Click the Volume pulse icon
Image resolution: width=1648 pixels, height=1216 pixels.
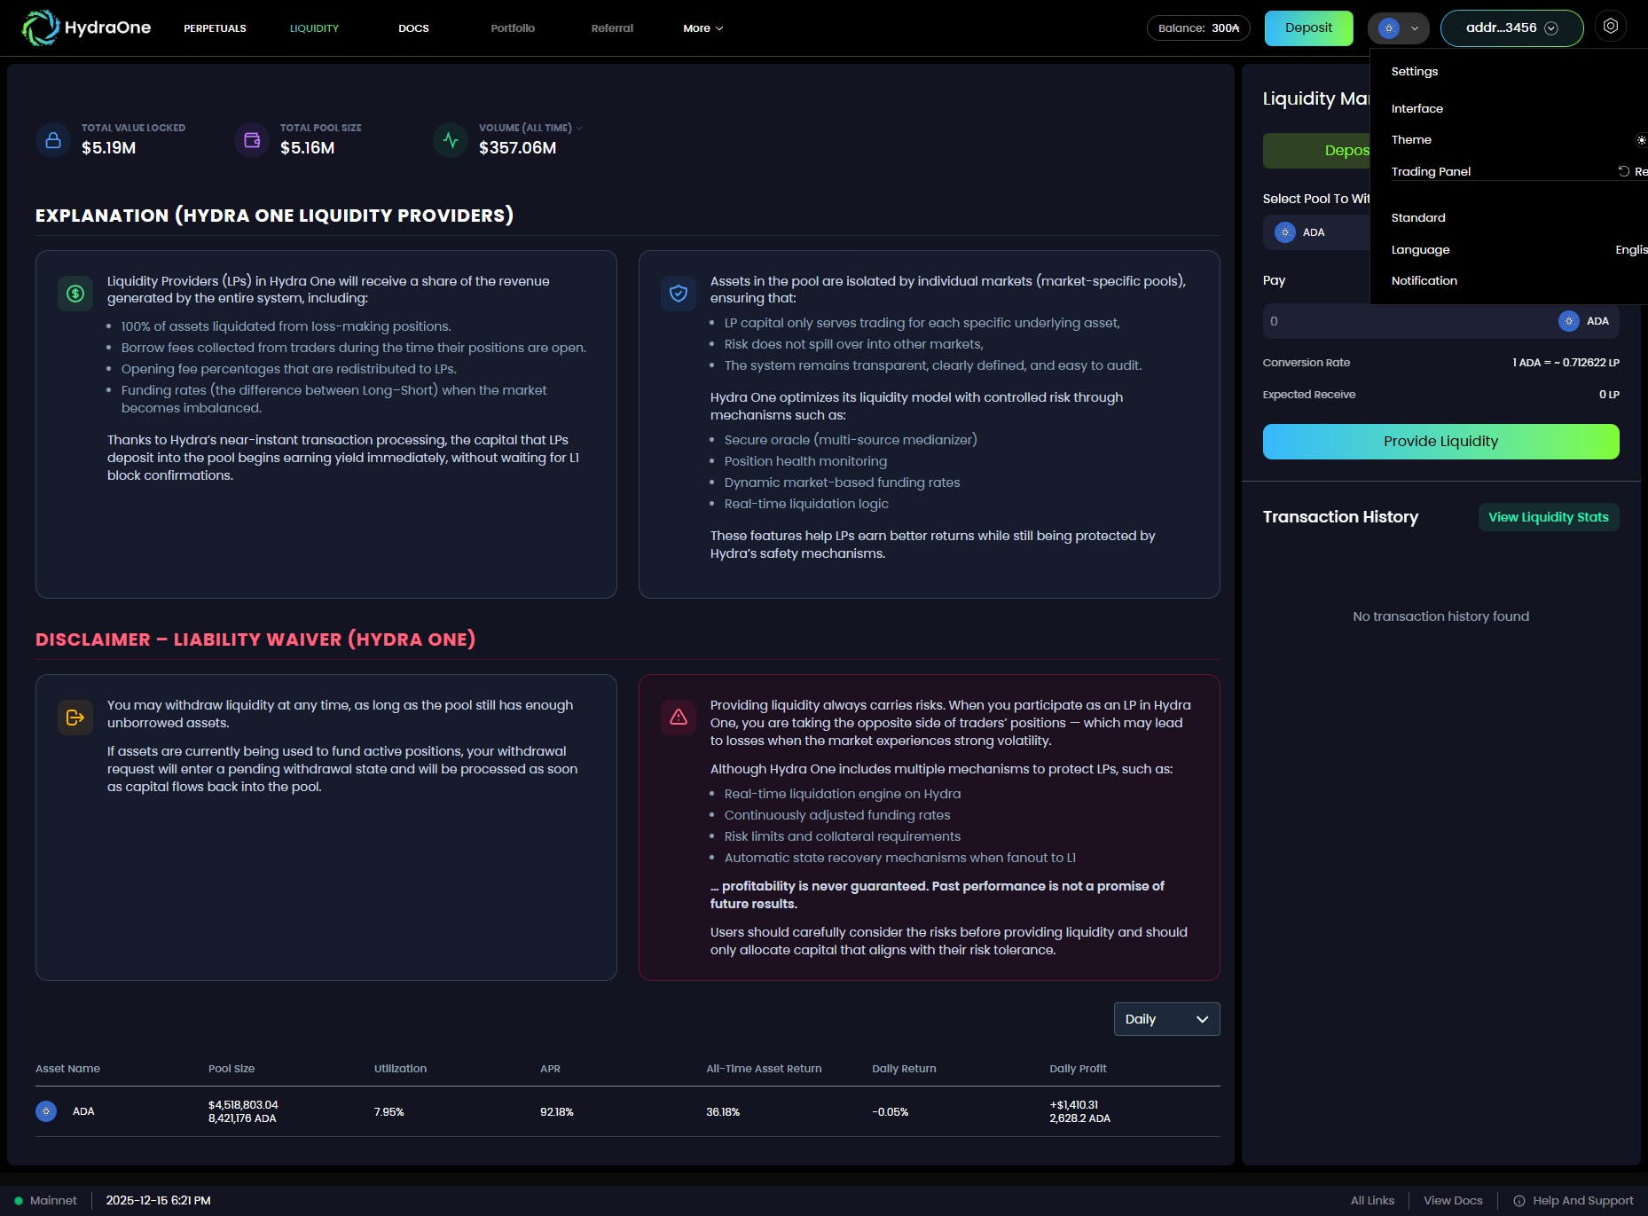coord(451,140)
